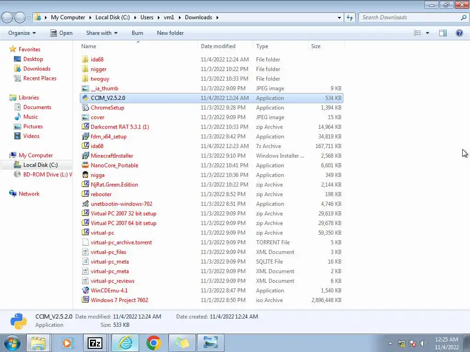Viewport: 470px width, 352px height.
Task: Select the CCIM_V2.5.2.0 application row
Action: point(212,98)
